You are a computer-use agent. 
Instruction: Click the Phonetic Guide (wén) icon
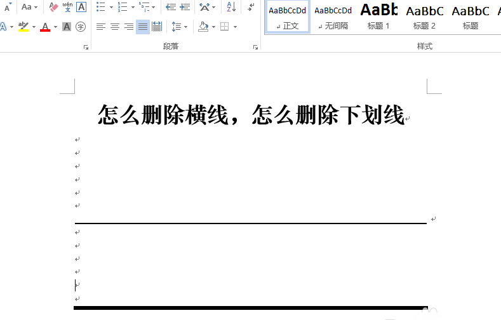[67, 7]
